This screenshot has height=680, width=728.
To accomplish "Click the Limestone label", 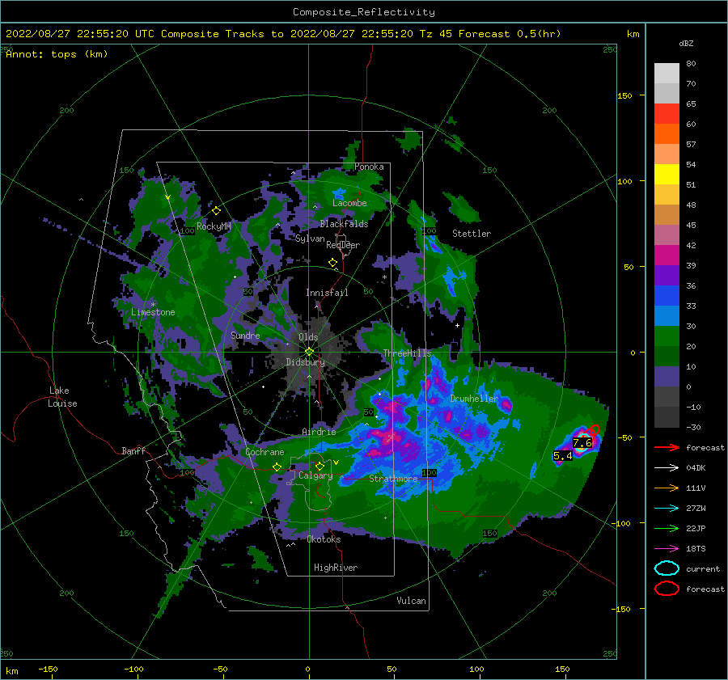I will pyautogui.click(x=153, y=312).
